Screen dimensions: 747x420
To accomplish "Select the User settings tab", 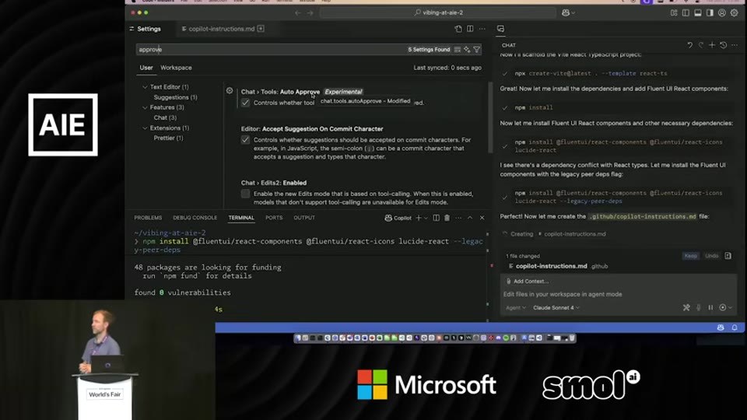I will [146, 68].
